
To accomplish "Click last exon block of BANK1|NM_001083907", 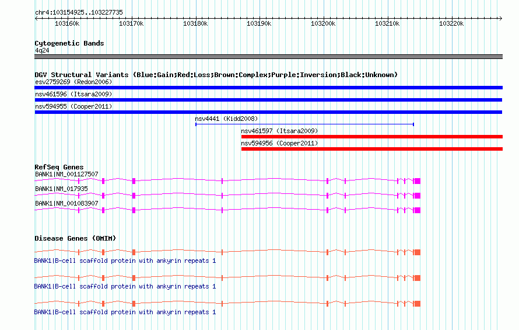I will (x=418, y=210).
